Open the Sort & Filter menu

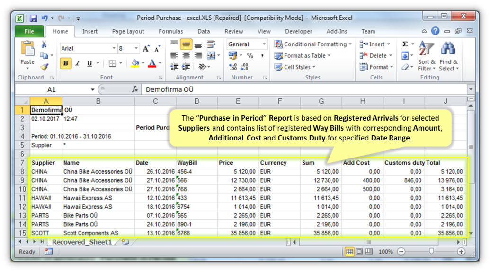point(427,56)
